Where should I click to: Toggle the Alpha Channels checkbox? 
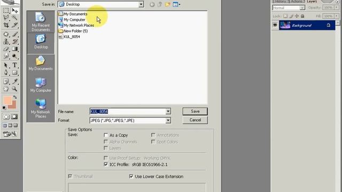(x=106, y=142)
